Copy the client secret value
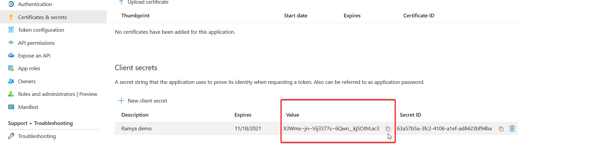This screenshot has width=594, height=144. pos(388,129)
